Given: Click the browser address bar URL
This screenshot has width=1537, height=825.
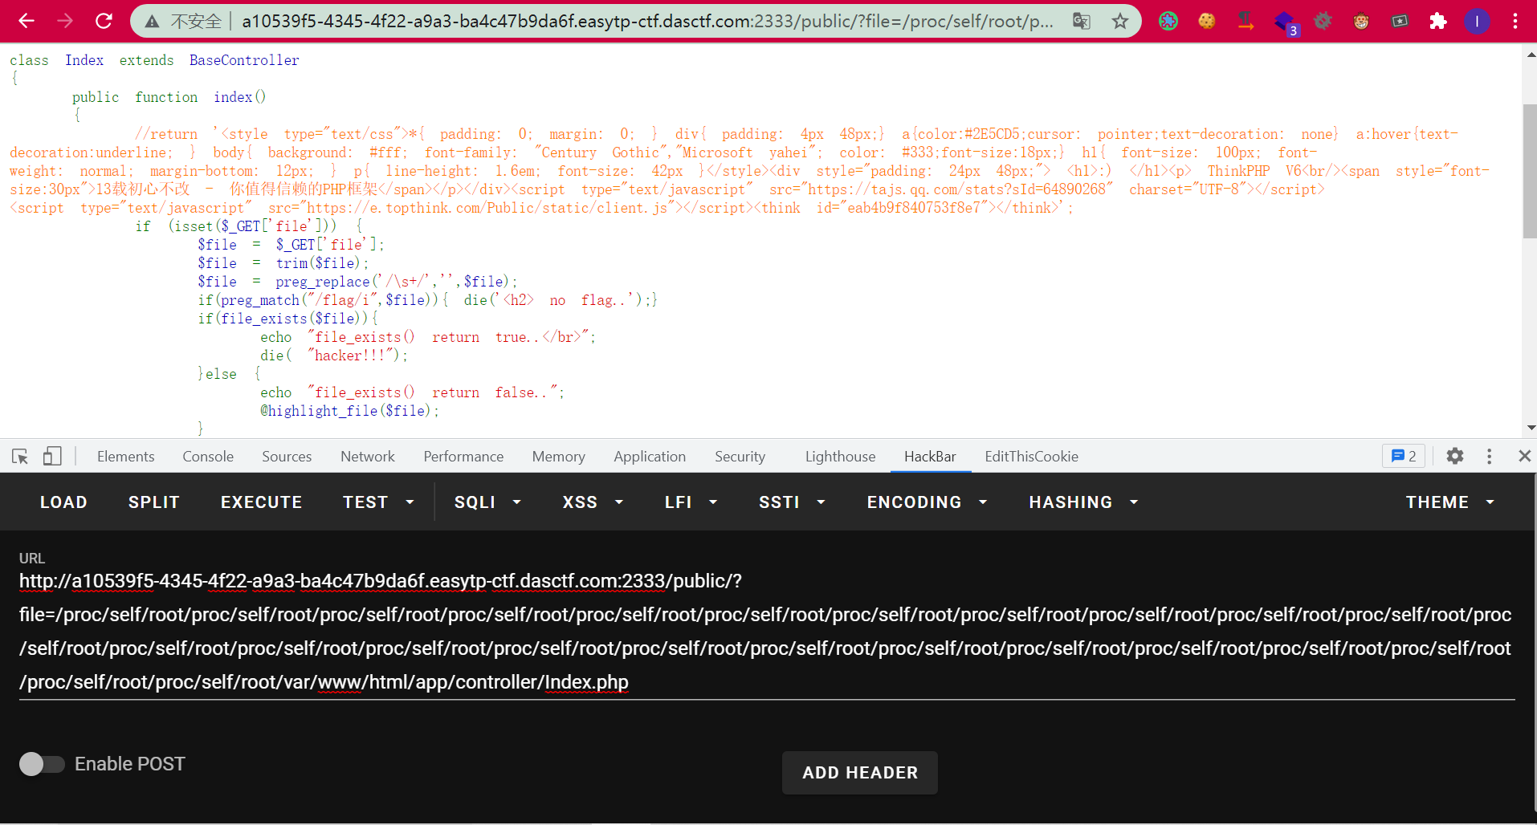Looking at the screenshot, I should tap(647, 22).
